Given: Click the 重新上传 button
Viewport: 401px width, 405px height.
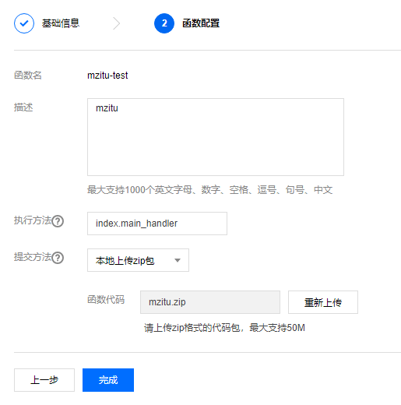Looking at the screenshot, I should [323, 302].
